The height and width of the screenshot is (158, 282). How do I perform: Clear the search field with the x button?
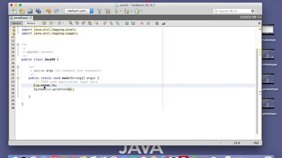tap(252, 11)
